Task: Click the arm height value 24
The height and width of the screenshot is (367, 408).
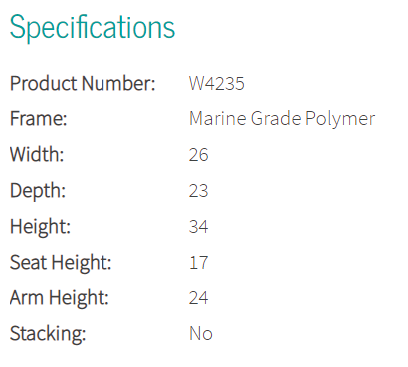Action: click(198, 298)
